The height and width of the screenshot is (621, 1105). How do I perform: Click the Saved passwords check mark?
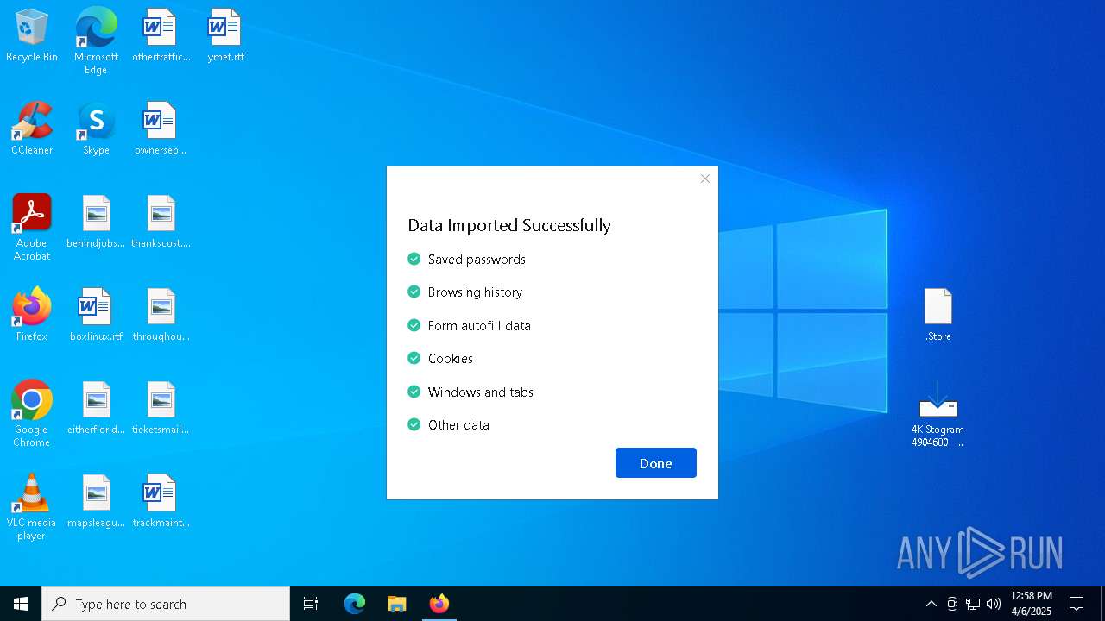click(x=414, y=259)
